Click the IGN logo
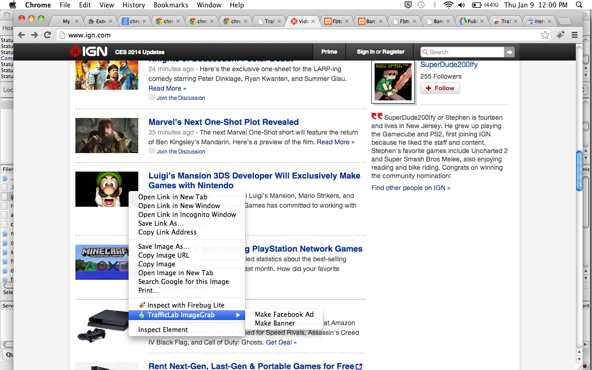The height and width of the screenshot is (370, 592). coord(88,52)
